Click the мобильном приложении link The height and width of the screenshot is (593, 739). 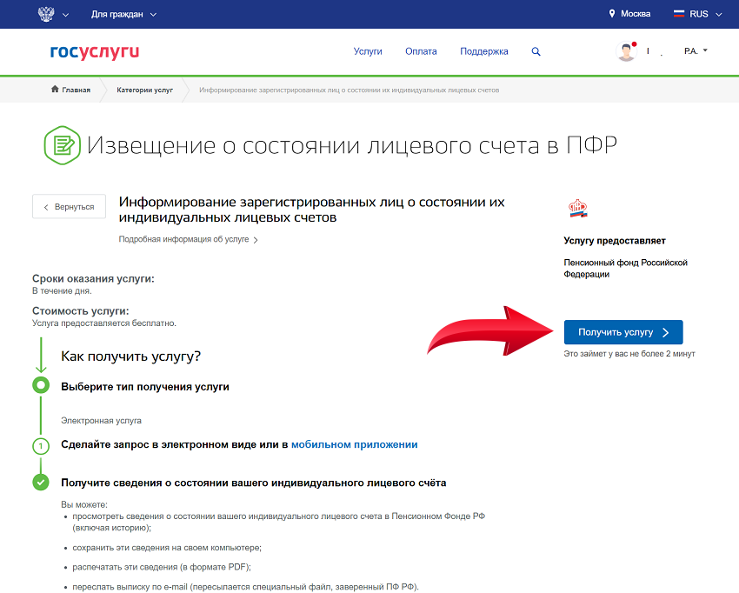[357, 445]
